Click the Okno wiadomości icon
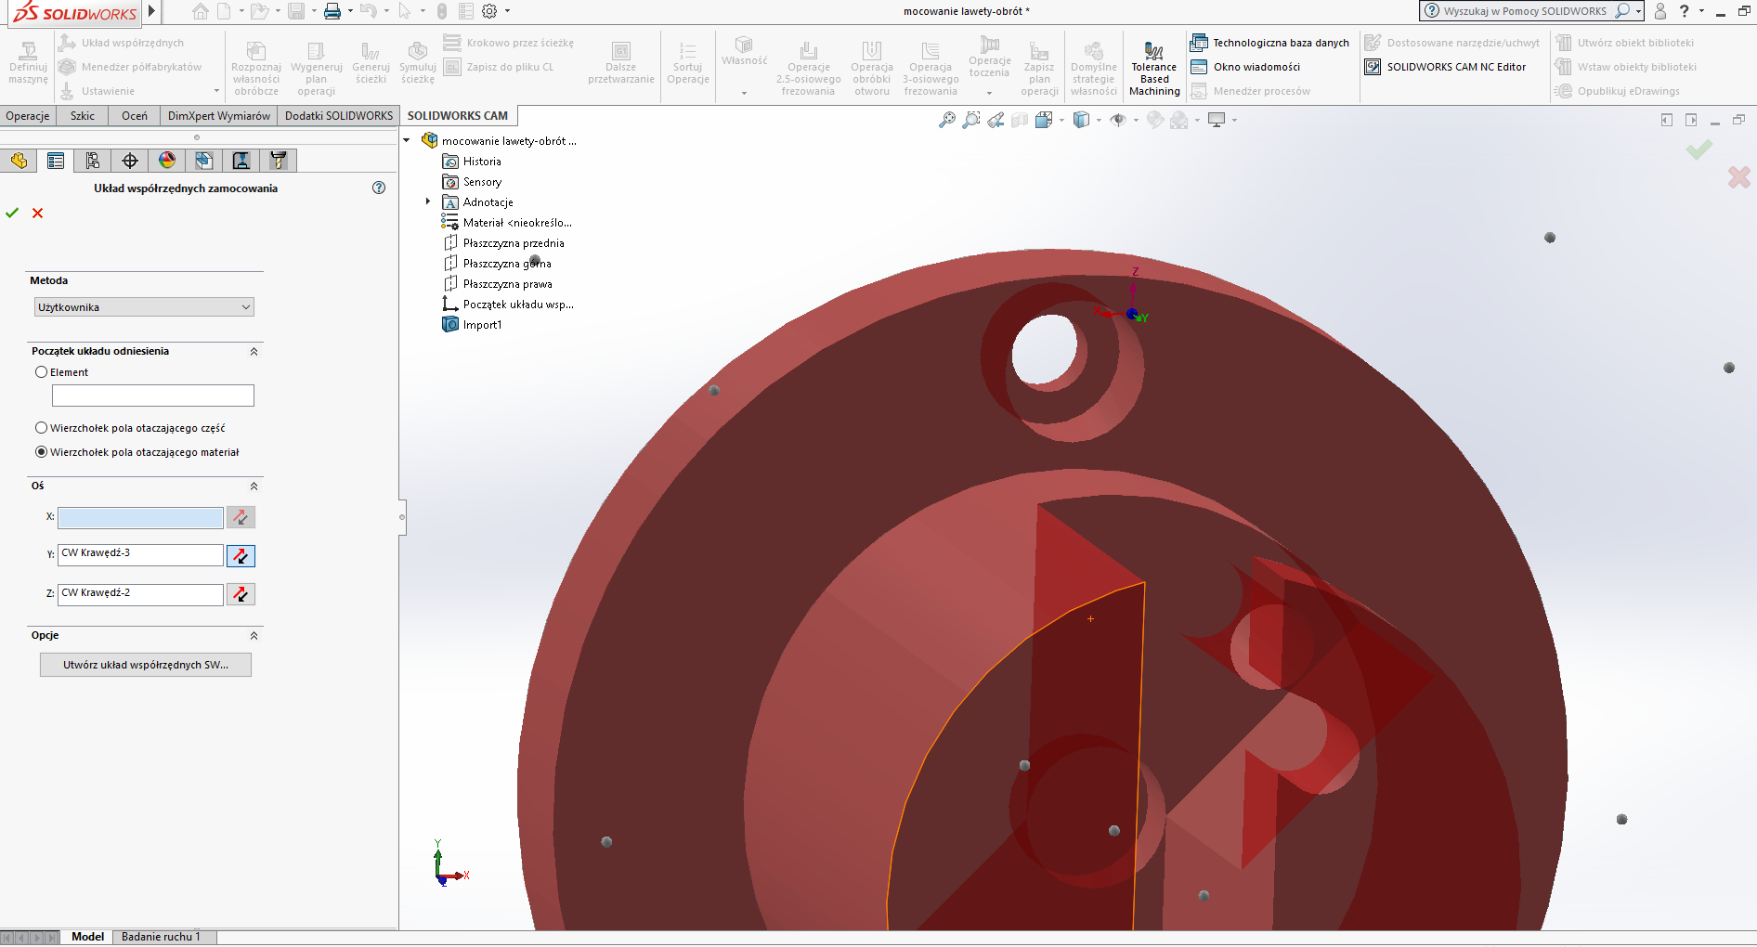Viewport: 1757px width, 947px height. click(1199, 67)
